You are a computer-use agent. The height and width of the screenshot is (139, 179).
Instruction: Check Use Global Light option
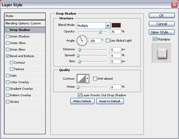pos(108,41)
